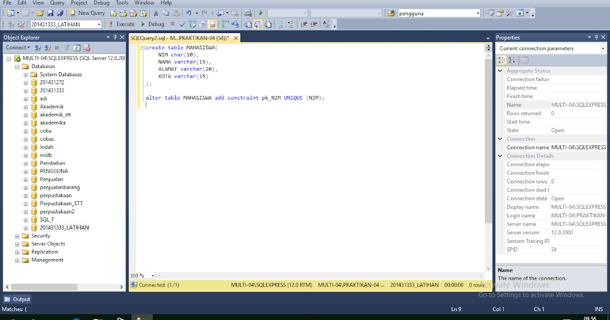Screen dimensions: 610x320
Task: Click Disconnect icon in Object Explorer
Action: click(x=47, y=47)
